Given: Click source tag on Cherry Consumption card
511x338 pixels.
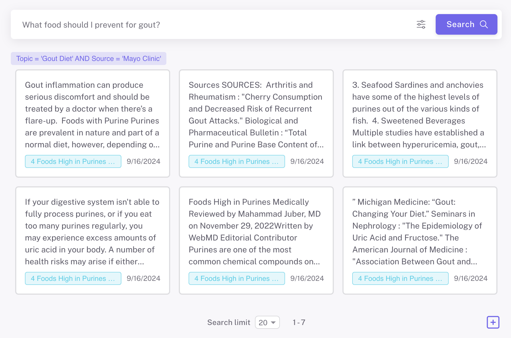Looking at the screenshot, I should [237, 161].
